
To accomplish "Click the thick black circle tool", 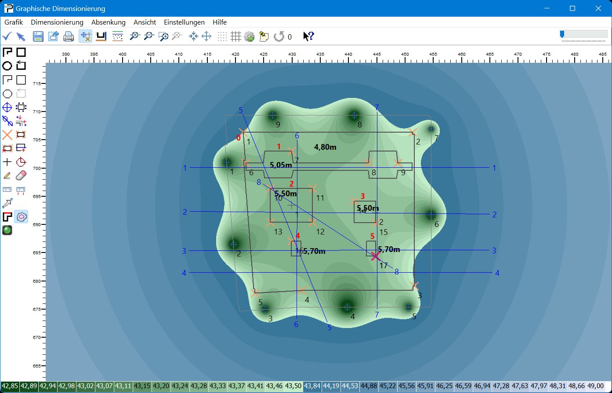I will tap(7, 66).
